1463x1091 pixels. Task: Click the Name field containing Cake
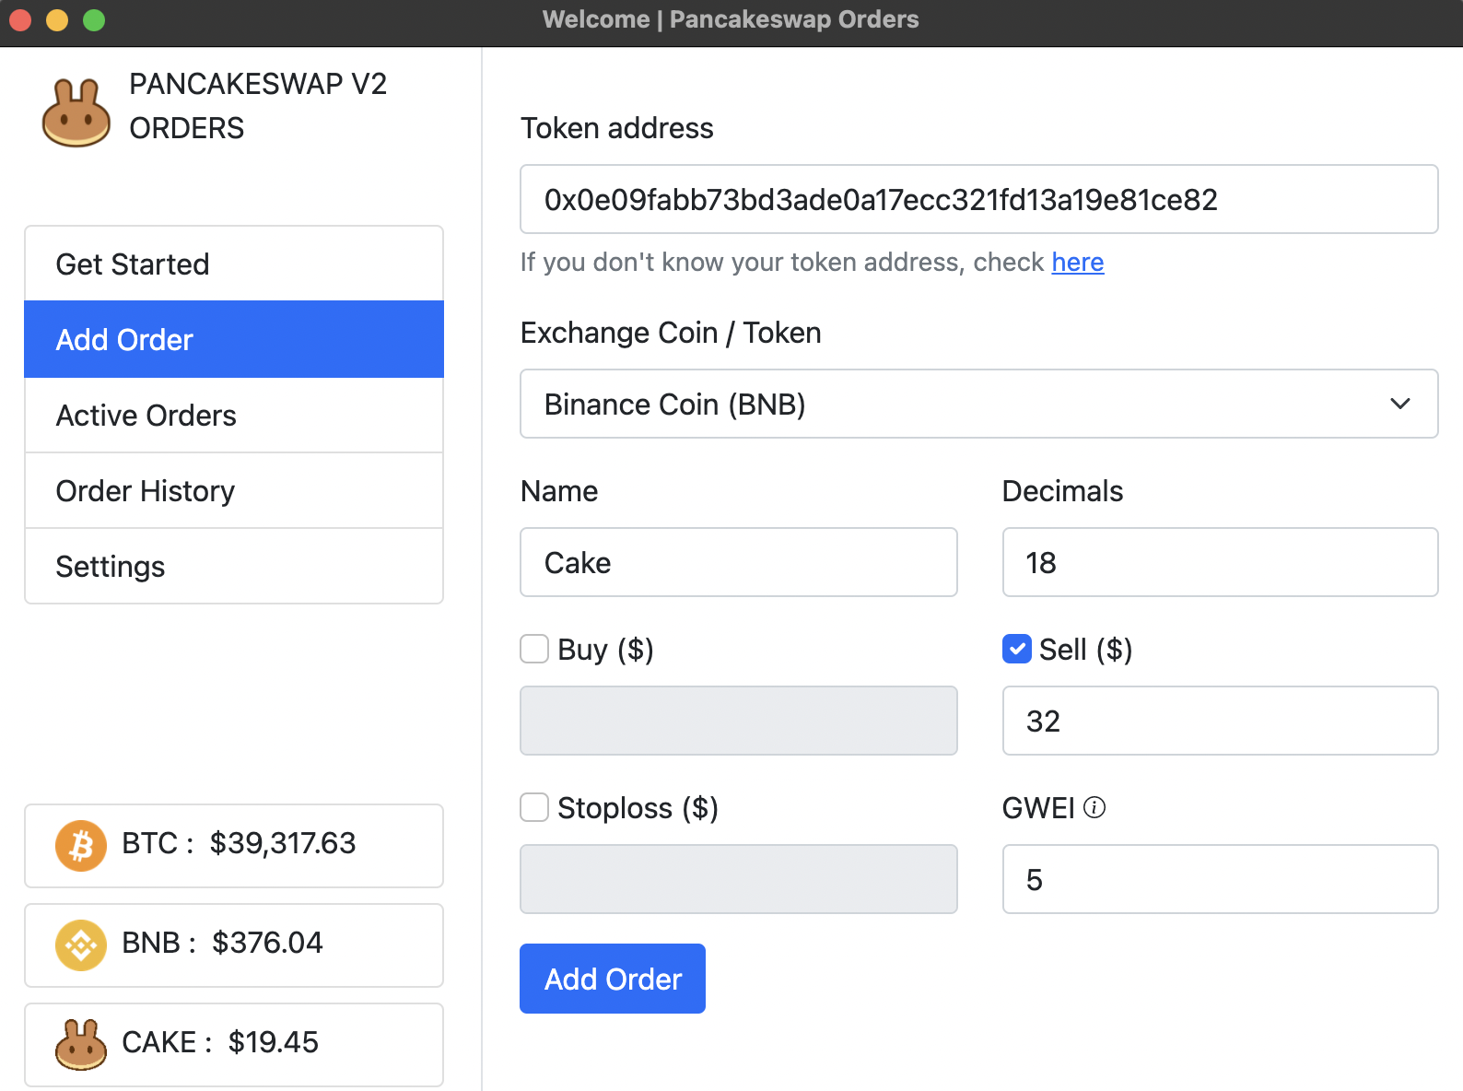coord(739,562)
